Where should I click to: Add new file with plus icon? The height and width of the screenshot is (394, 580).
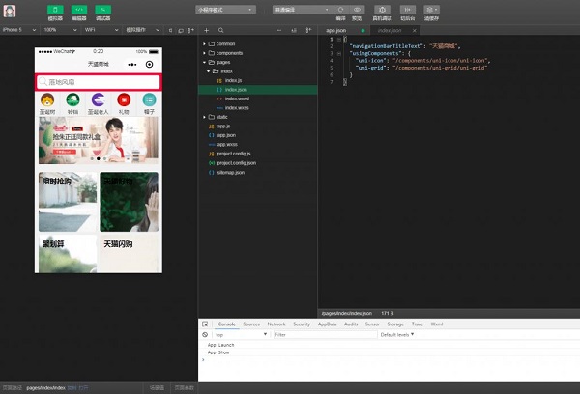(207, 30)
